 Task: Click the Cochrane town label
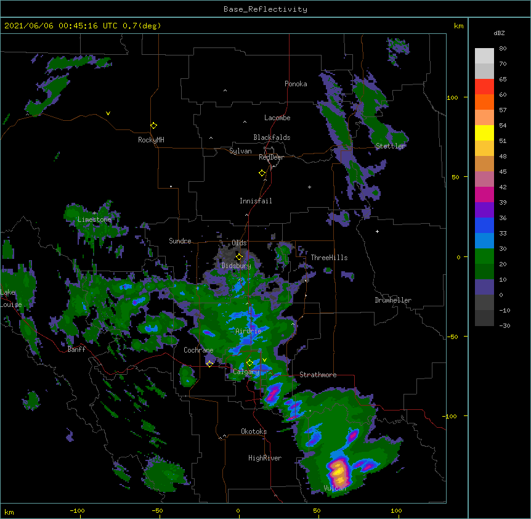pyautogui.click(x=198, y=350)
